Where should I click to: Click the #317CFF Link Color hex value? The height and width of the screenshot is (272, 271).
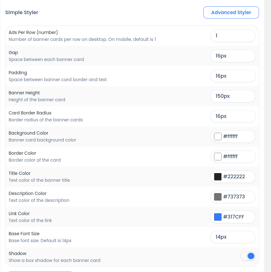(234, 217)
